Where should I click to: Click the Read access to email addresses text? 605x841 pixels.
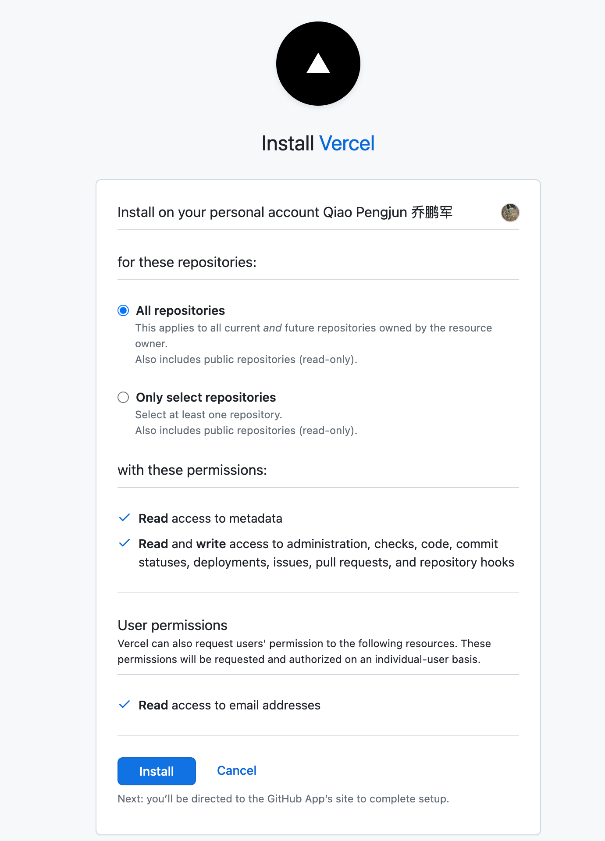pyautogui.click(x=229, y=705)
